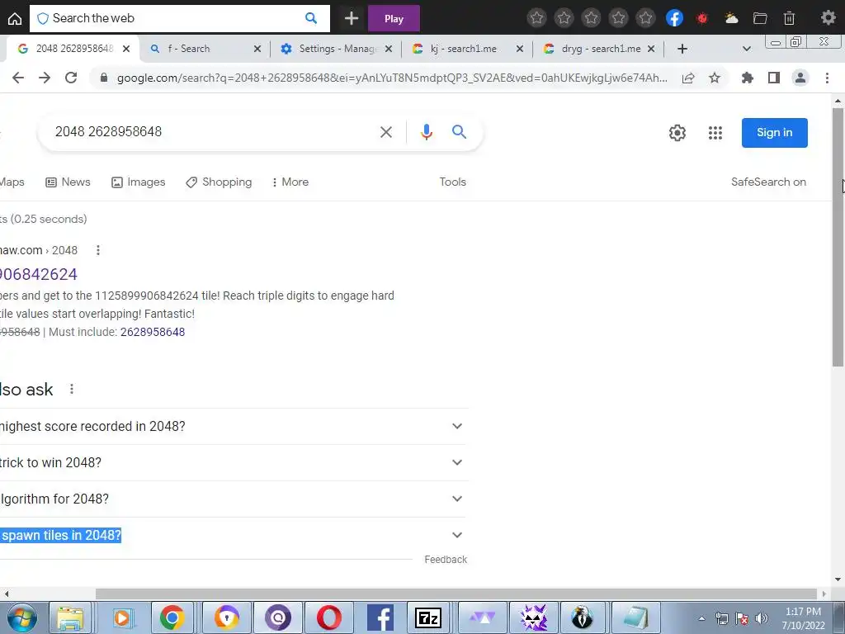
Task: Toggle the browser side panel icon
Action: tap(774, 78)
